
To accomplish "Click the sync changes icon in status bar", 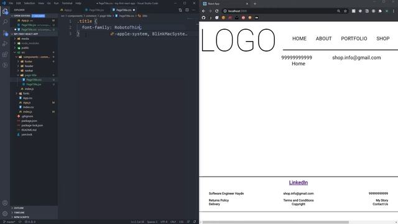I will 20,222.
